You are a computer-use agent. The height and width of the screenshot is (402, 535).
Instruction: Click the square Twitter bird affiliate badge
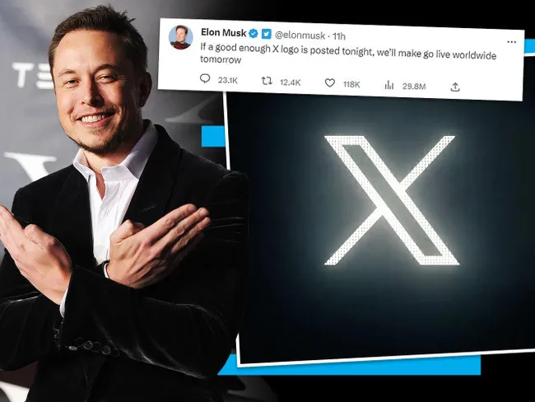click(x=267, y=34)
